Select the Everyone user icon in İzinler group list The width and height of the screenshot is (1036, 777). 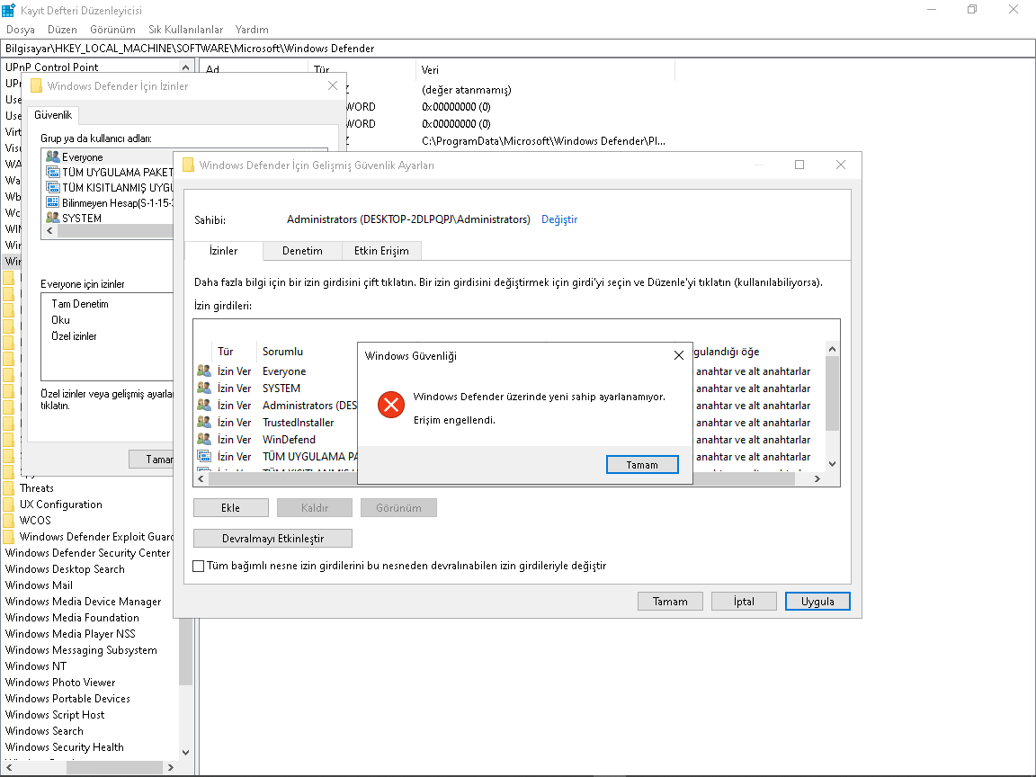click(53, 157)
